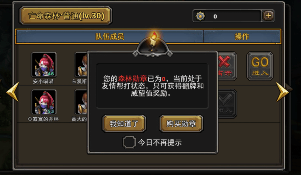This screenshot has width=301, height=175.
Task: Click the grayed checkmark join icon
Action: coord(227,104)
